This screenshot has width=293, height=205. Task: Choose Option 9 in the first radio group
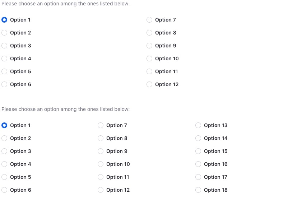[x=149, y=46]
